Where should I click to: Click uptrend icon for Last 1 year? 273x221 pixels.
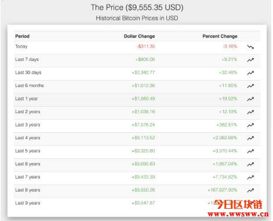[250, 99]
